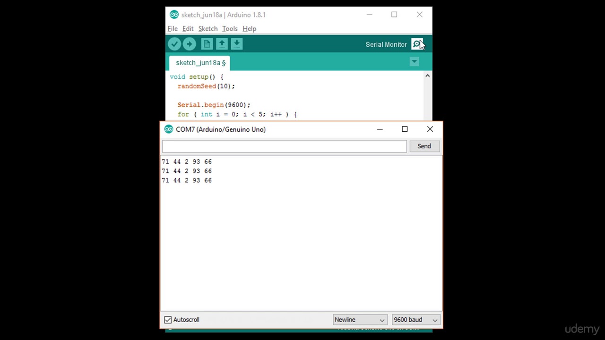This screenshot has height=340, width=605.
Task: Expand the tab options arrow in the sketch editor
Action: tap(414, 62)
